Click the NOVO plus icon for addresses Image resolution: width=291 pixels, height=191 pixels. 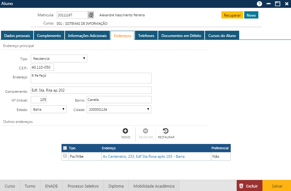point(126,131)
